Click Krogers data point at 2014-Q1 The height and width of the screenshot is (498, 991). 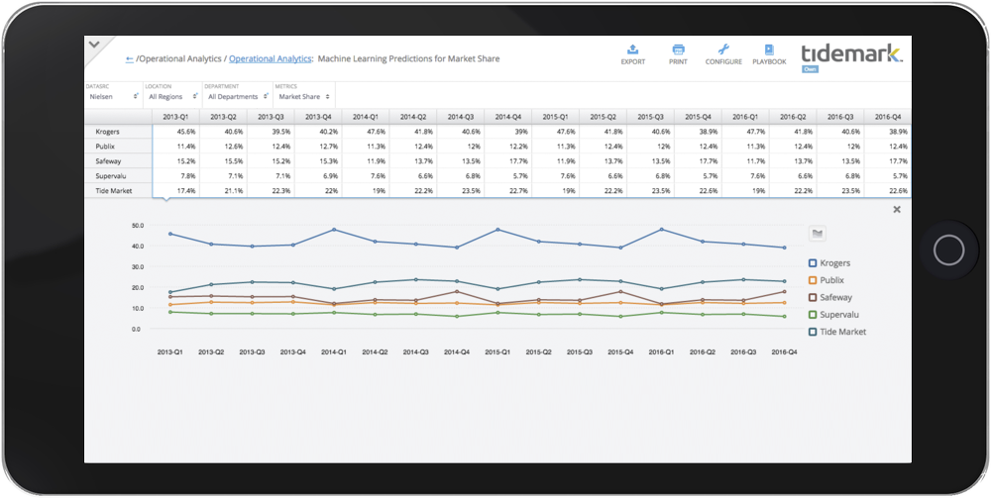[x=334, y=229]
